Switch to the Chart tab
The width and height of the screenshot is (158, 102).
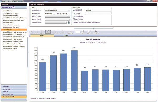42,36
